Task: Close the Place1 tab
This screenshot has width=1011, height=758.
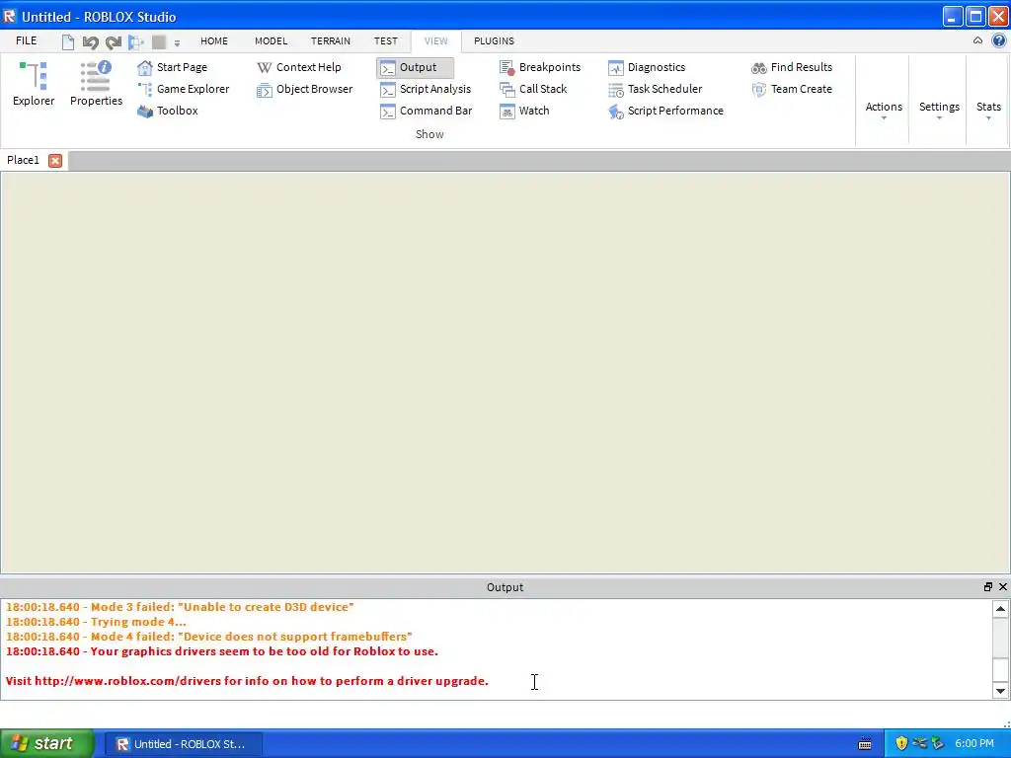Action: 55,161
